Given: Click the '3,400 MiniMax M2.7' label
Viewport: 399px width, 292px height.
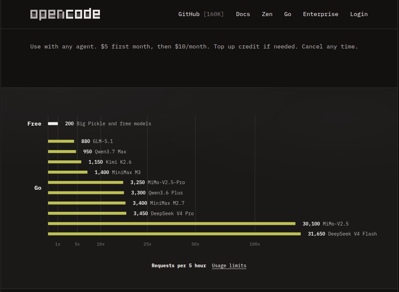Looking at the screenshot, I should point(158,203).
